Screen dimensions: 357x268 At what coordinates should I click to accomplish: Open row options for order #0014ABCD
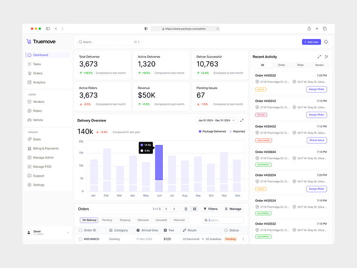pos(243,239)
